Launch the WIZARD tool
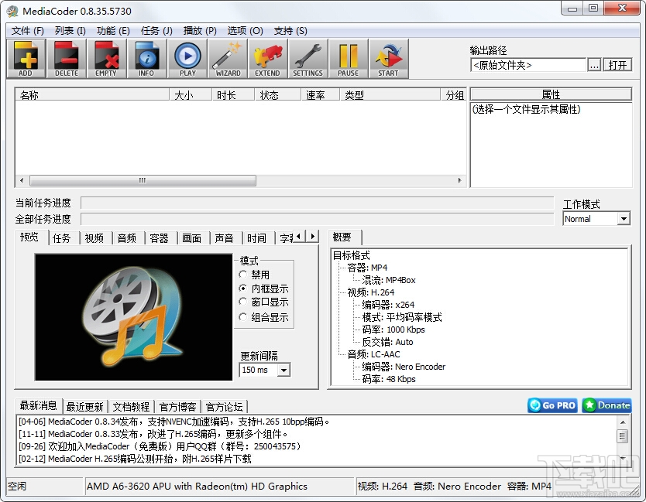Screen dimensions: 646x502 pyautogui.click(x=228, y=59)
